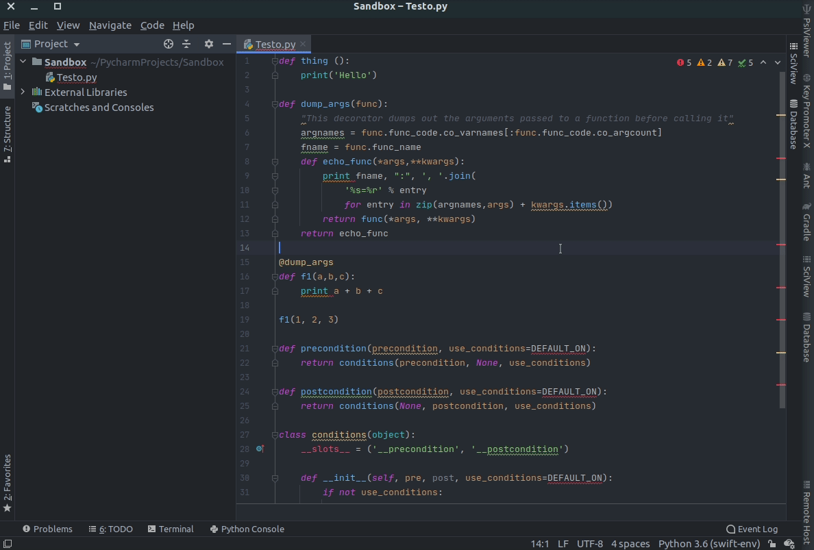
Task: Open the Event Log
Action: click(752, 529)
